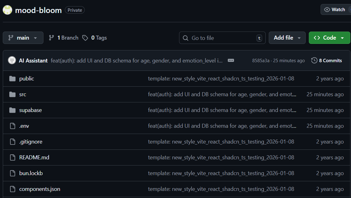Click the README.md file icon

click(x=12, y=157)
